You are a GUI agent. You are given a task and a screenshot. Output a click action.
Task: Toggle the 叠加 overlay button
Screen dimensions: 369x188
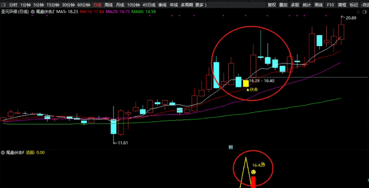283,5
